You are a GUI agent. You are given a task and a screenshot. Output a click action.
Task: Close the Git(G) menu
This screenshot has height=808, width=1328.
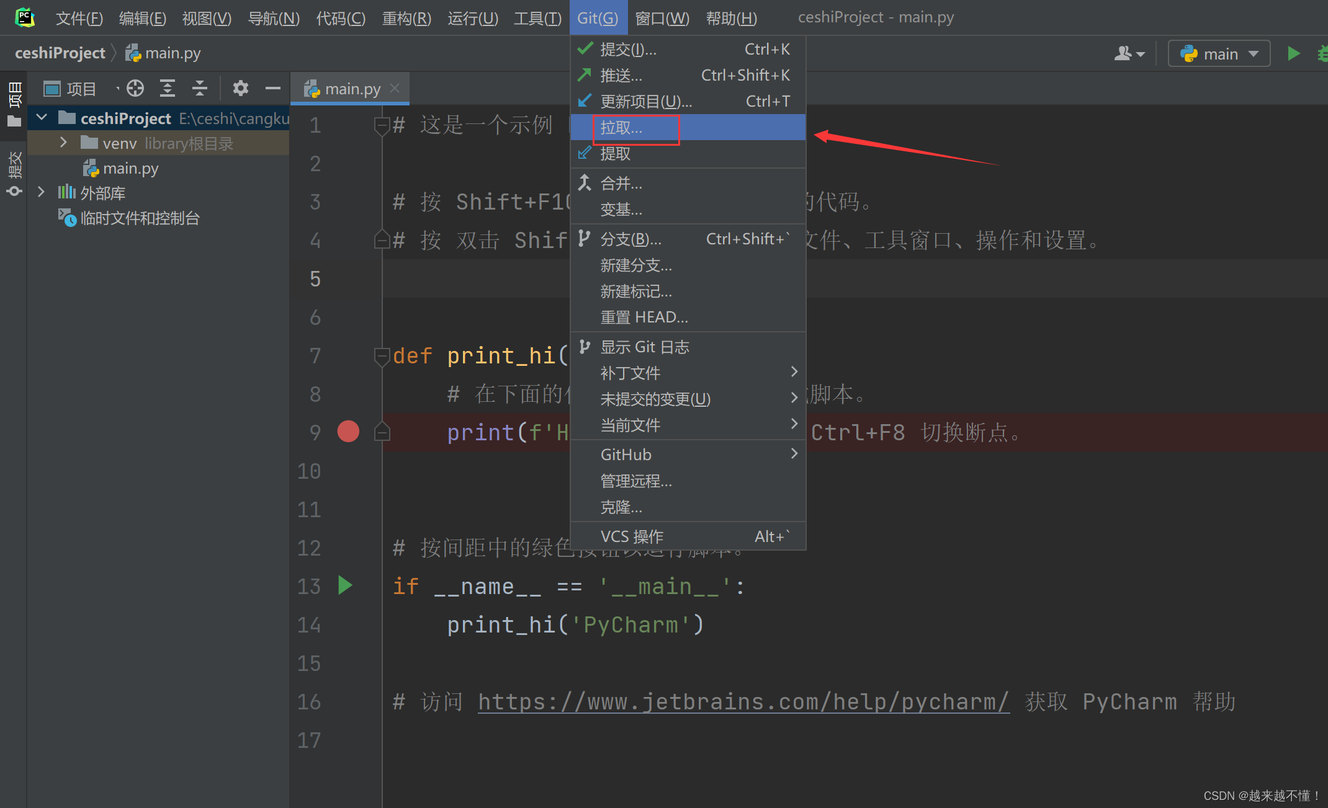(598, 18)
